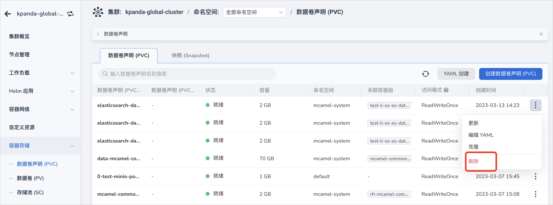Screen dimensions: 553x205
Task: Open actions menu for the mcamel-commo row
Action: 536,194
